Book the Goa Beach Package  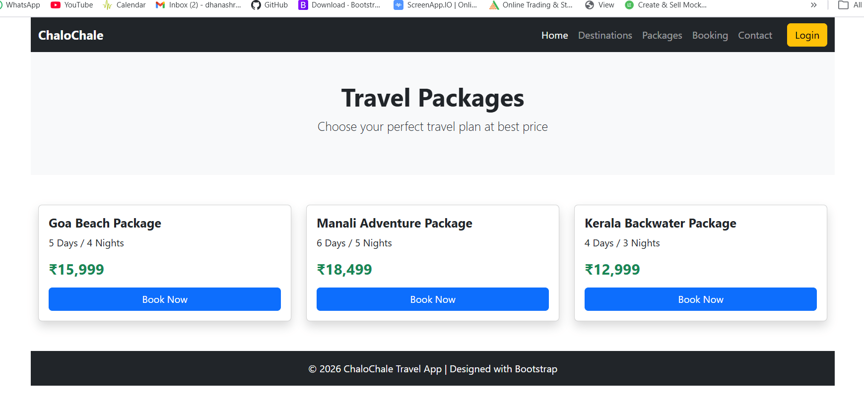pyautogui.click(x=165, y=299)
